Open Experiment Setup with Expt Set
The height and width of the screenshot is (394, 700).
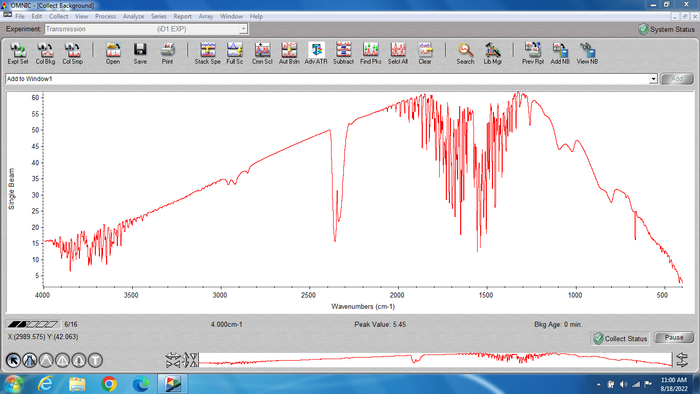point(18,53)
